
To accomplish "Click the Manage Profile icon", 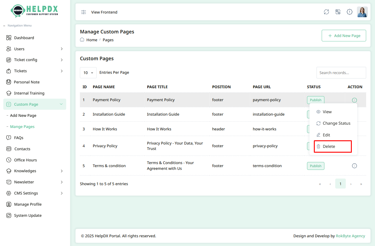I will click(x=9, y=204).
